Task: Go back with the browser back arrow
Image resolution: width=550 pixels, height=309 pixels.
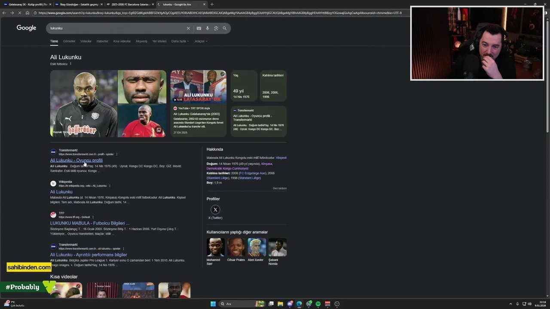Action: (x=4, y=13)
